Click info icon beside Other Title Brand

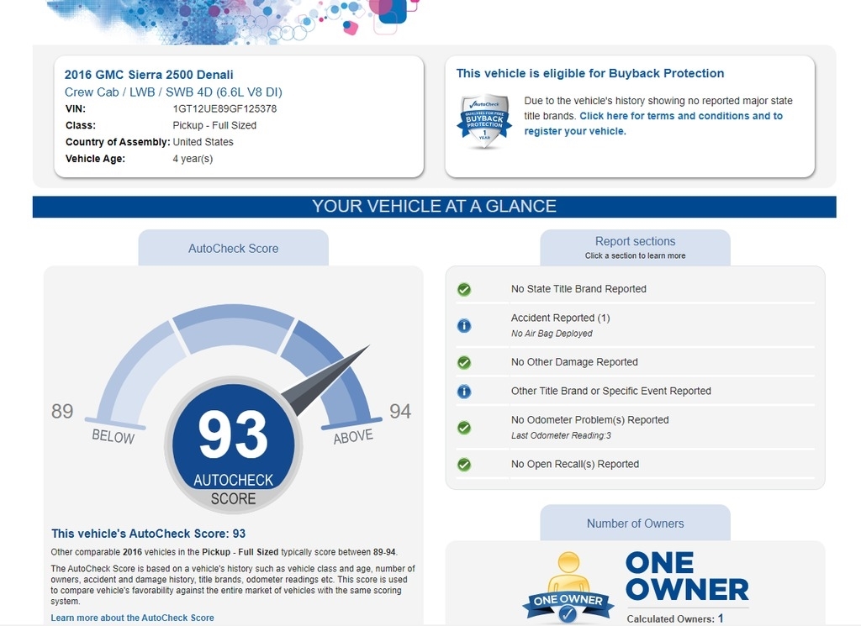(464, 392)
